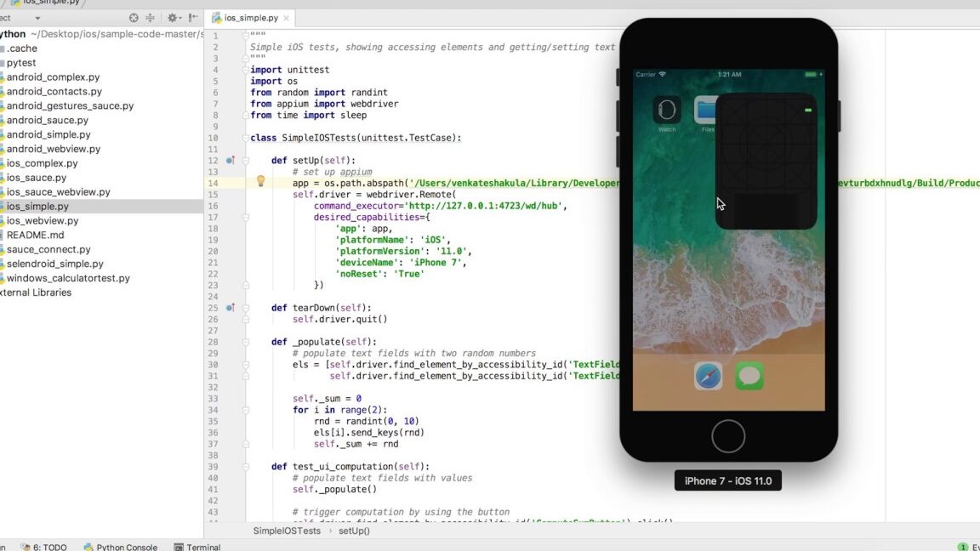Open windows_calculatortest.py file
The image size is (980, 551).
coord(68,278)
